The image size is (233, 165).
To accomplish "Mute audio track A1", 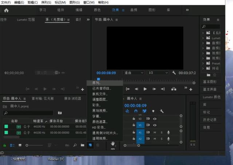I will point(155,132).
